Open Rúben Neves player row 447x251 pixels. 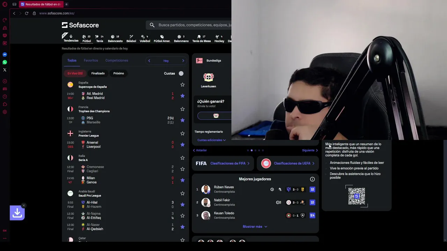pos(255,189)
